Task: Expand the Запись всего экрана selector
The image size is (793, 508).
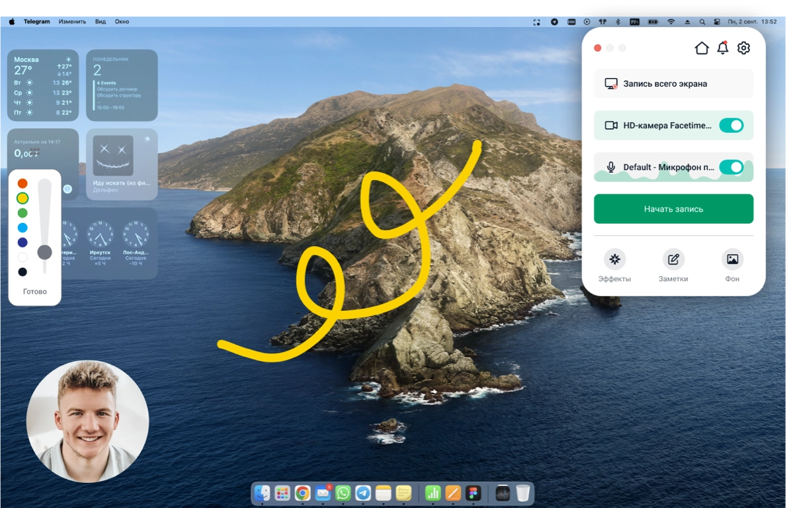Action: (673, 84)
